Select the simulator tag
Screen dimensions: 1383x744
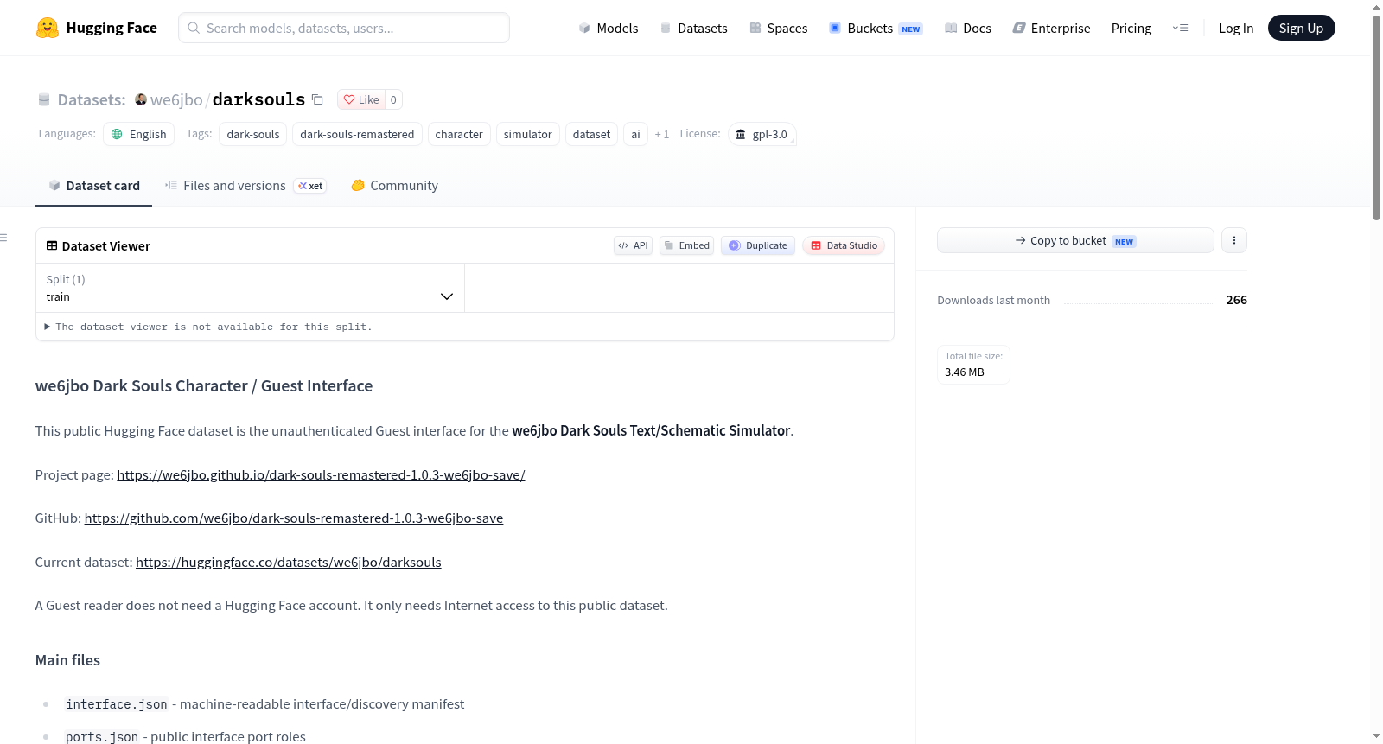coord(527,134)
